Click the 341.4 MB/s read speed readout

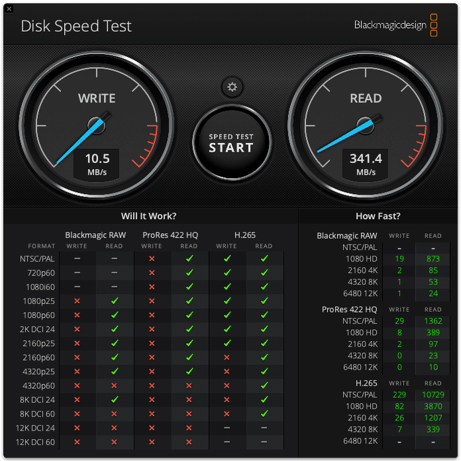point(366,164)
